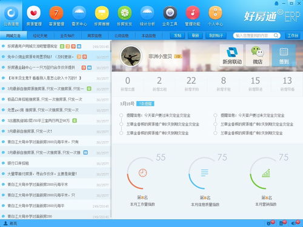Open the yellow monitor icon module
Image resolution: width=303 pixels, height=227 pixels.
click(102, 13)
